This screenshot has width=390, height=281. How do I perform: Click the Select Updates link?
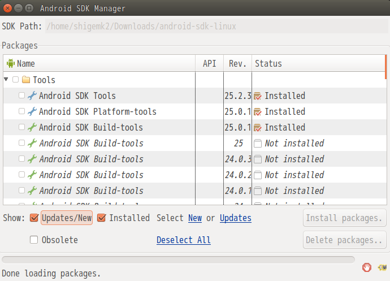click(236, 218)
